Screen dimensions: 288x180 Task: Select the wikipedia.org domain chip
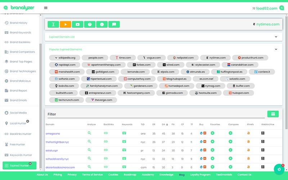[65, 58]
